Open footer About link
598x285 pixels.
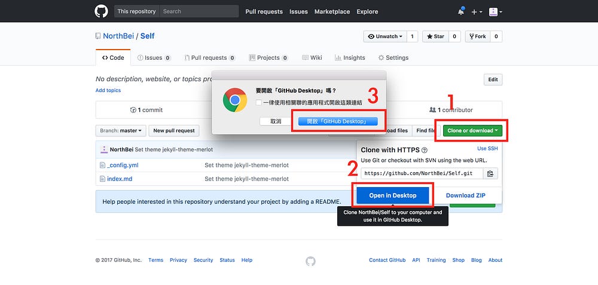tap(495, 260)
